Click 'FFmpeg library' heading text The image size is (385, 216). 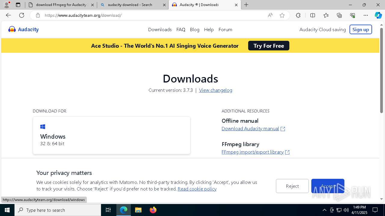(x=240, y=144)
